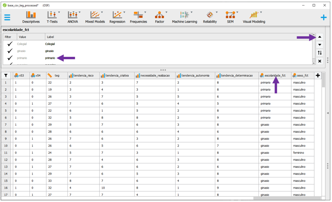332x202 pixels.
Task: Toggle filter checkmark for ginasio value
Action: coord(10,51)
